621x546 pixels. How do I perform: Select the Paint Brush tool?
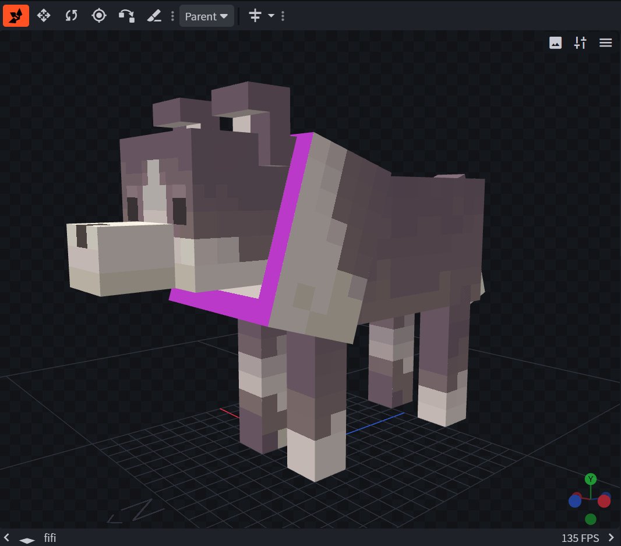(154, 16)
